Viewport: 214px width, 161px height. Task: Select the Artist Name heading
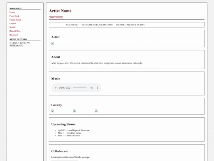point(60,11)
